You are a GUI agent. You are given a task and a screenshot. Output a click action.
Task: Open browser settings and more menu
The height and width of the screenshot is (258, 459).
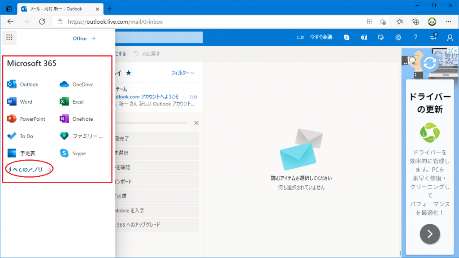click(x=448, y=22)
